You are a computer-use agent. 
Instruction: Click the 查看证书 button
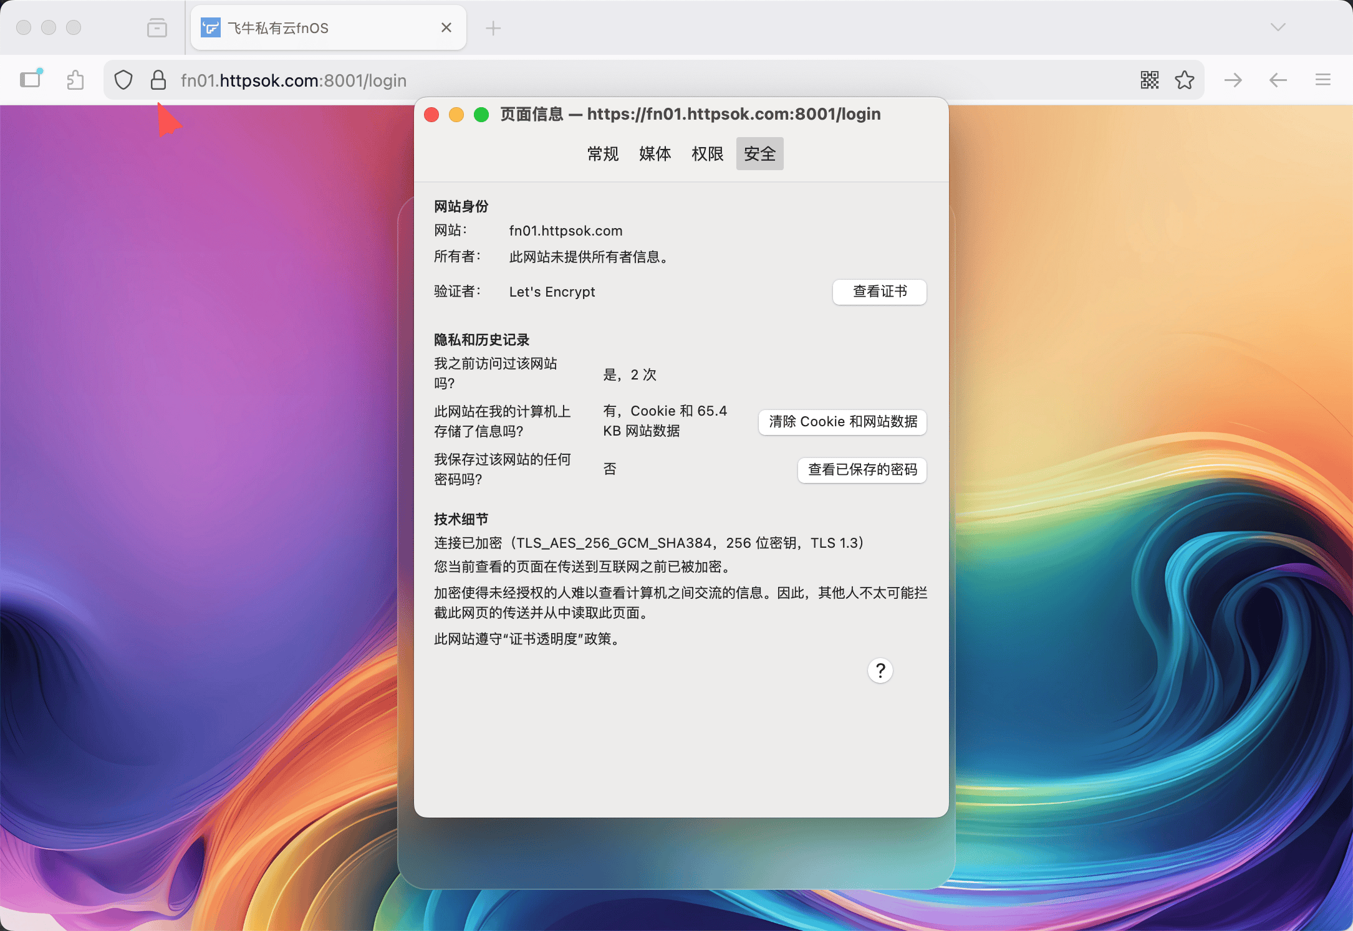[879, 292]
